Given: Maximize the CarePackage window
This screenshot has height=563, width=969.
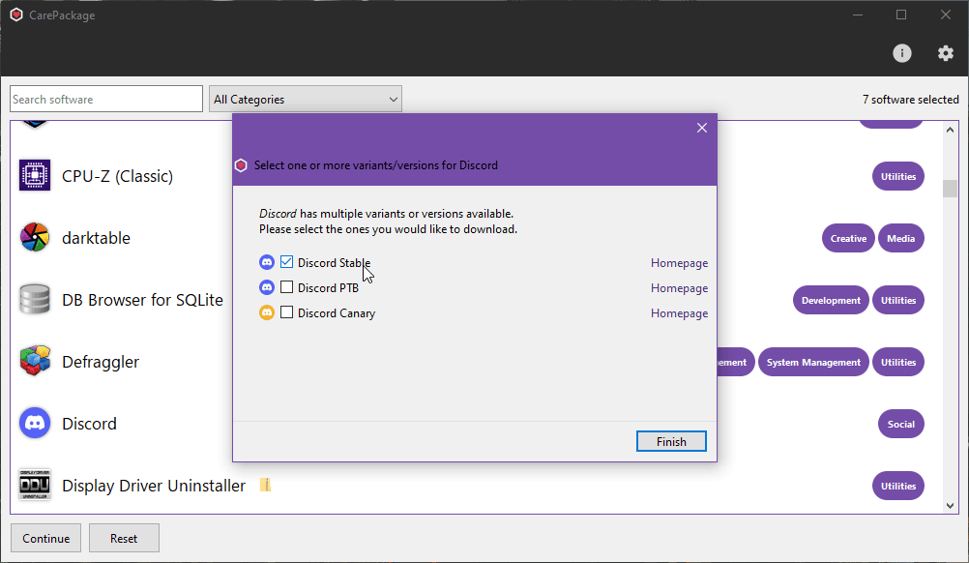Looking at the screenshot, I should click(x=901, y=15).
